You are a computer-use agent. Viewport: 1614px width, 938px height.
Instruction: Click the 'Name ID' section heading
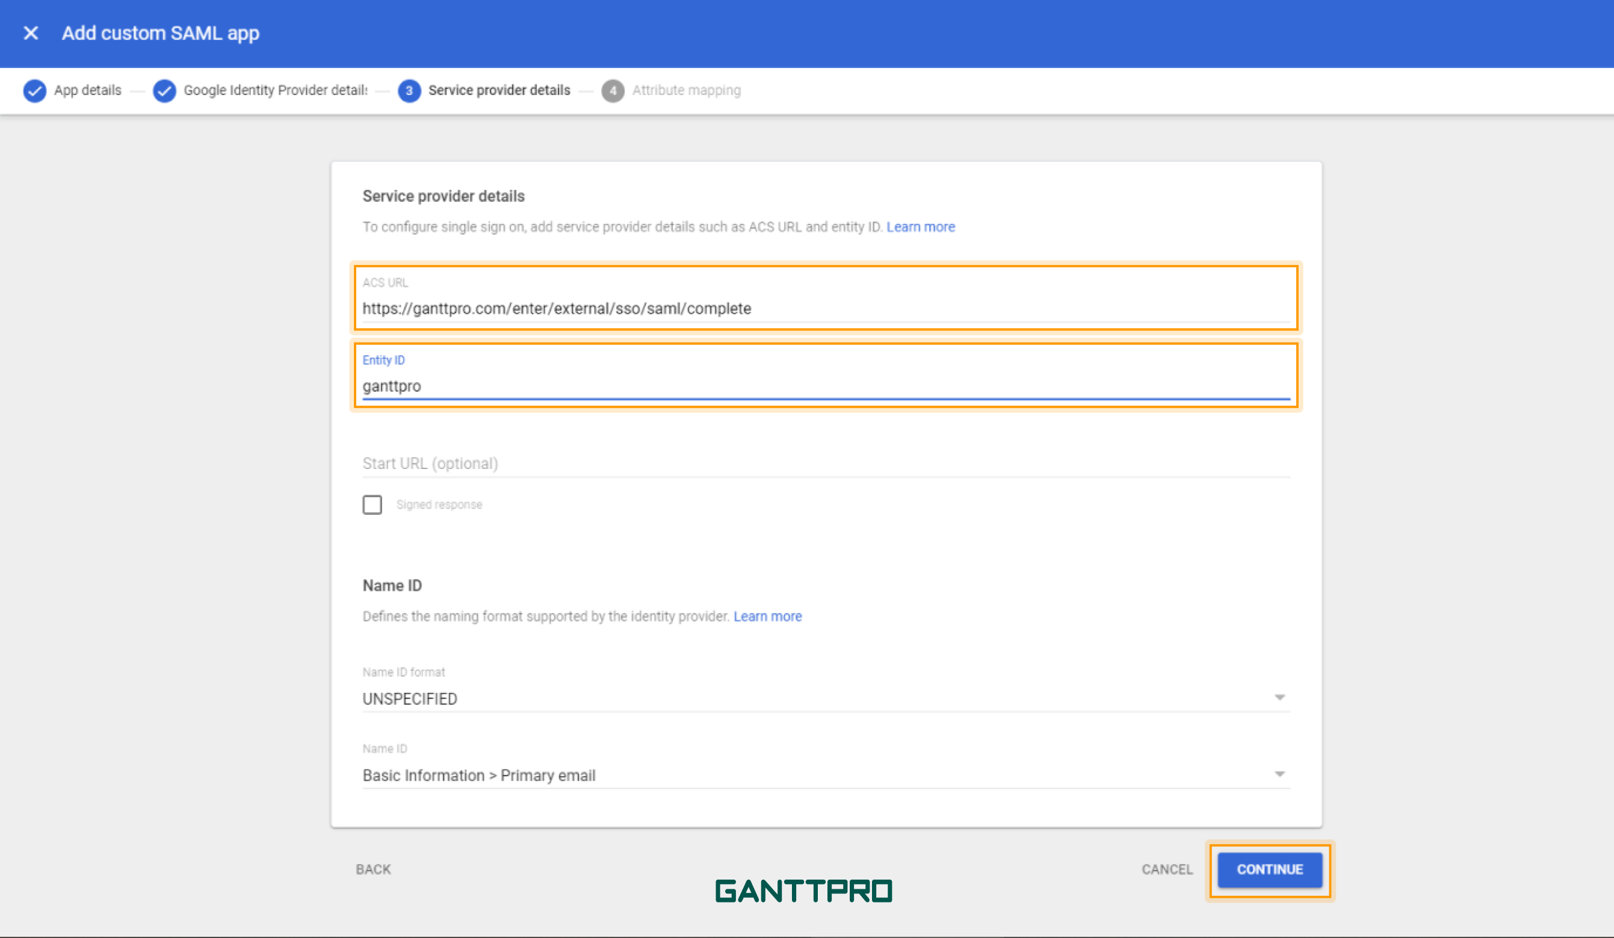tap(392, 586)
